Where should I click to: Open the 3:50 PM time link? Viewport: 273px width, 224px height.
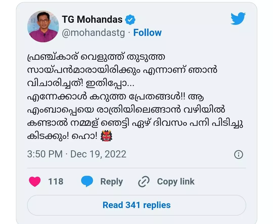(45, 154)
